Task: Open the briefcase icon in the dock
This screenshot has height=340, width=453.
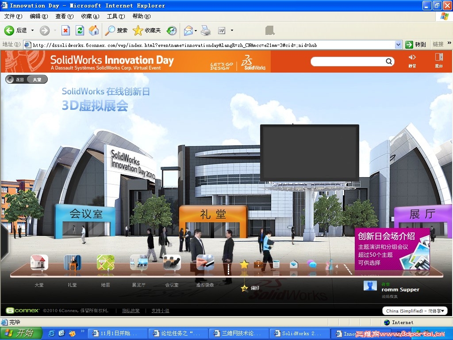Action: point(258,264)
